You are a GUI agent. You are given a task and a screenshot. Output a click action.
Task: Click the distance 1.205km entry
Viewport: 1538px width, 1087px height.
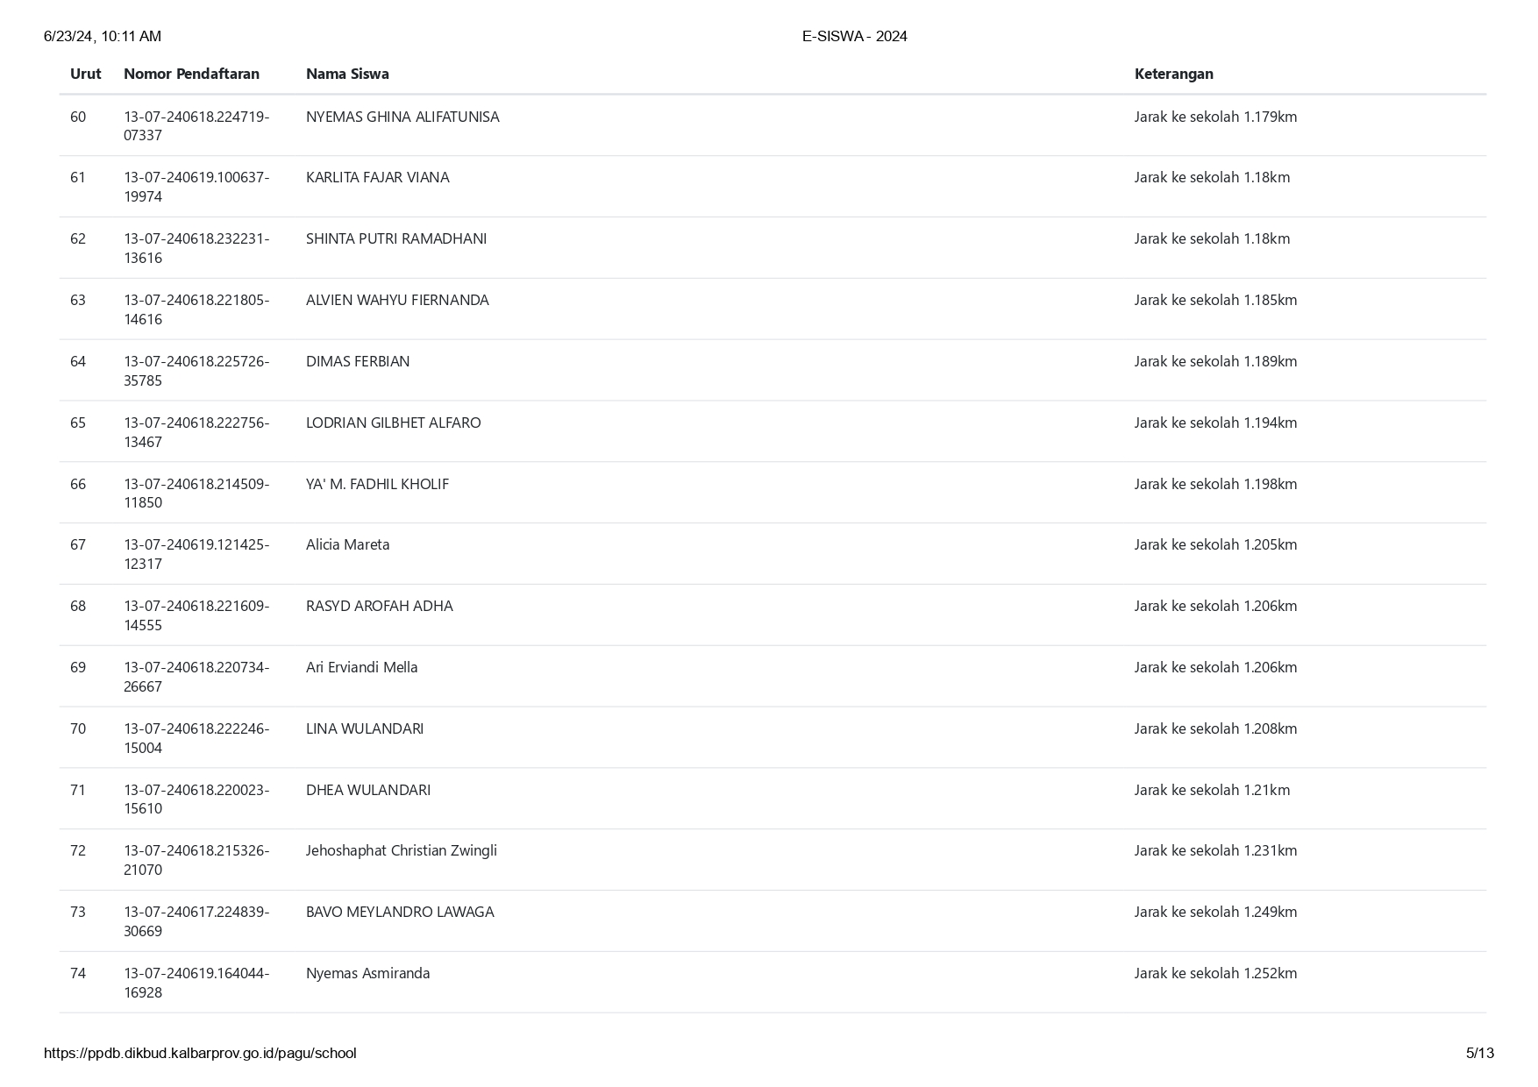pos(1215,544)
